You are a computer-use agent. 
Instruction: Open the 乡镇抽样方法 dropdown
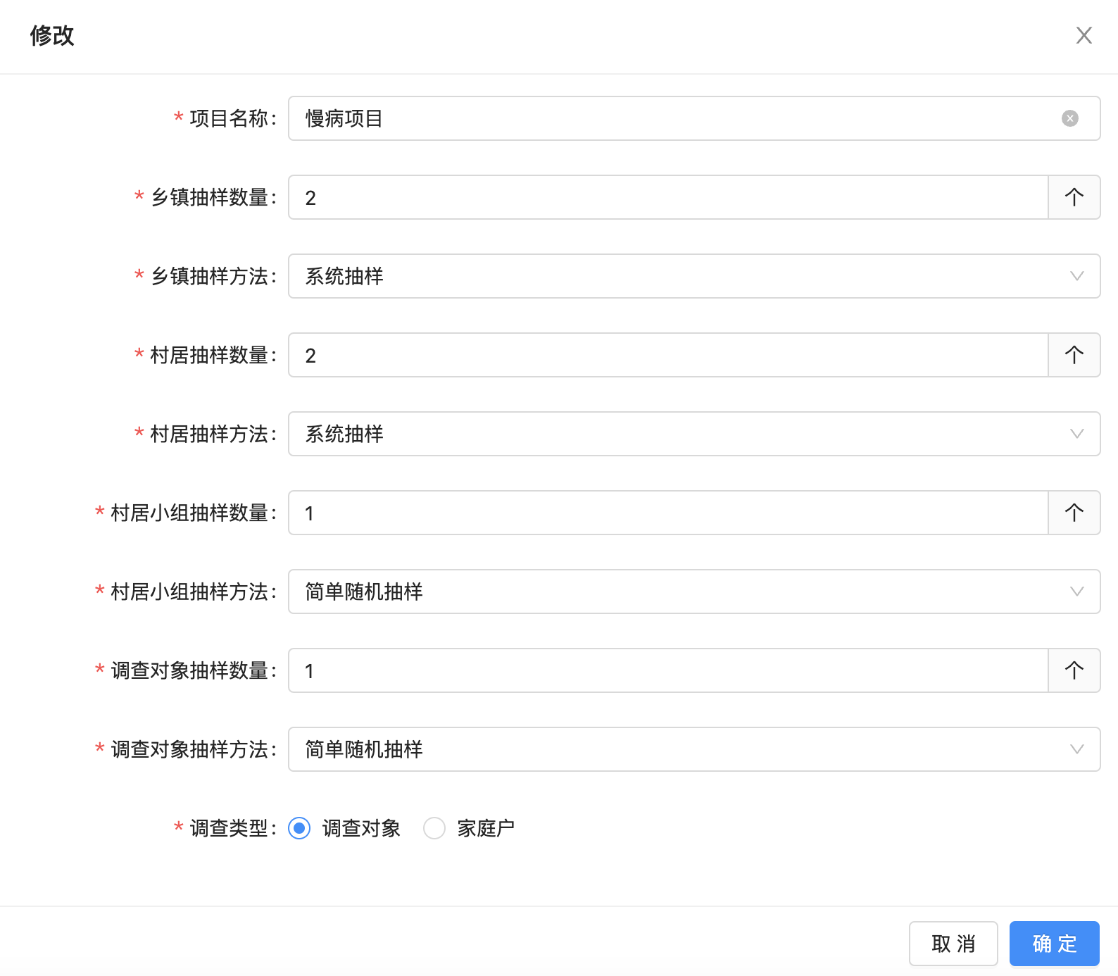point(693,276)
